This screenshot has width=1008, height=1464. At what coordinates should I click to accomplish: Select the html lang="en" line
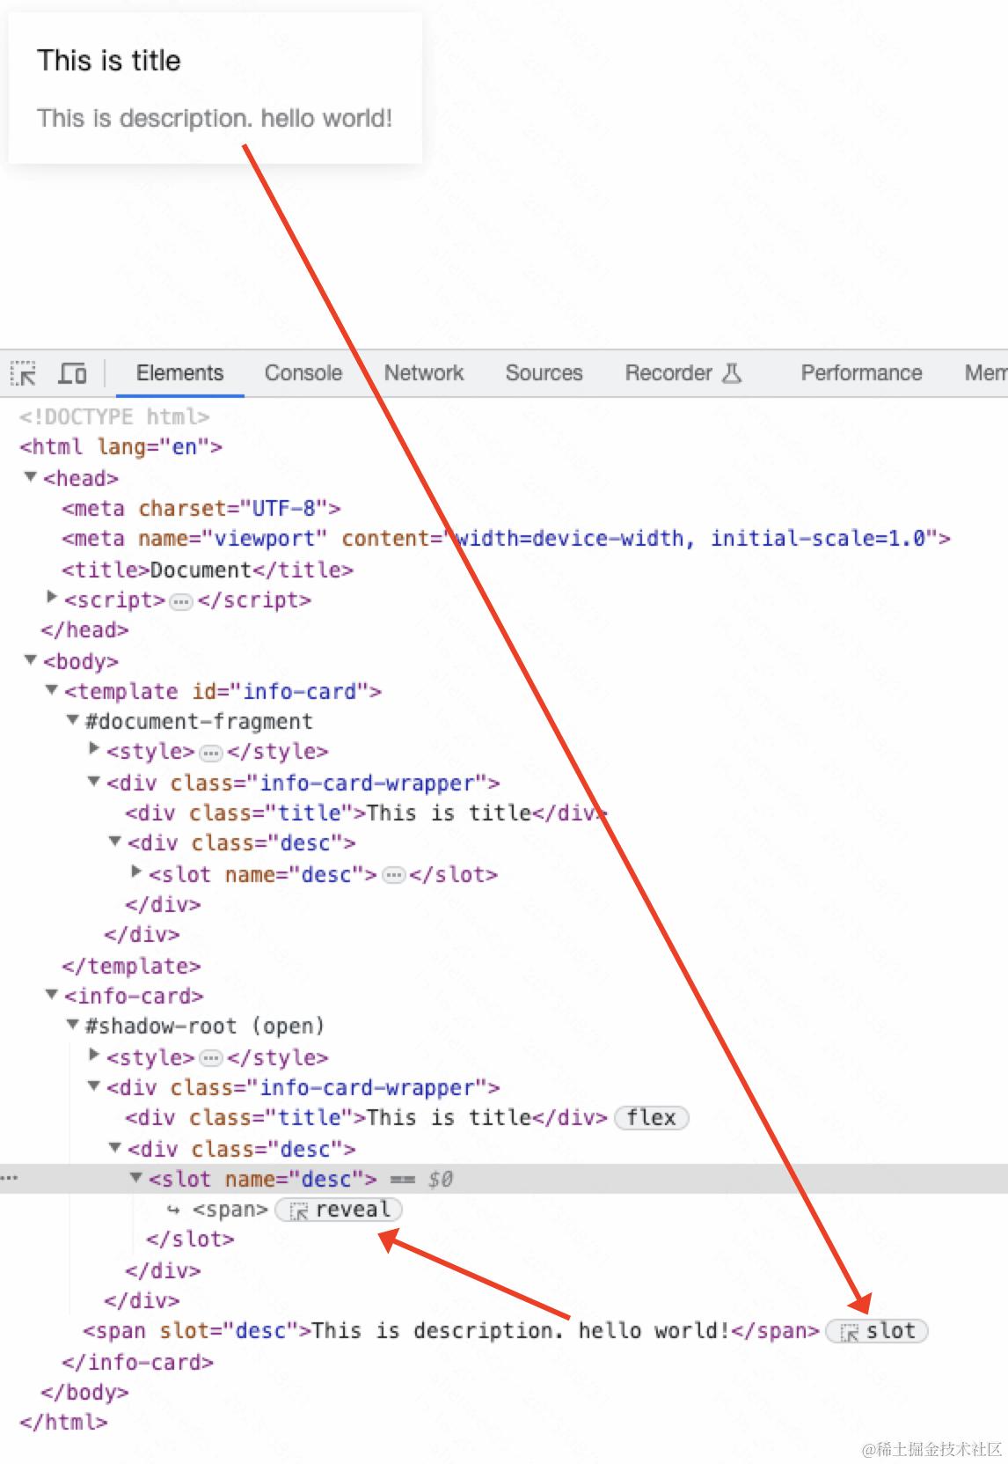[121, 447]
